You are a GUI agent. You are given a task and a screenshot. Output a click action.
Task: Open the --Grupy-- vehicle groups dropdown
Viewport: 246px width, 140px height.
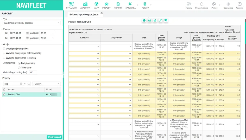(x=46, y=84)
